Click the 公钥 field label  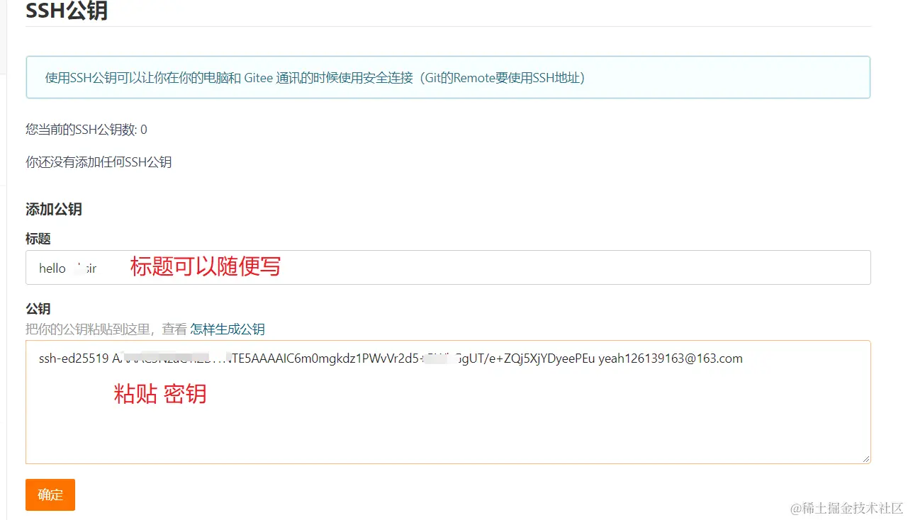coord(38,308)
